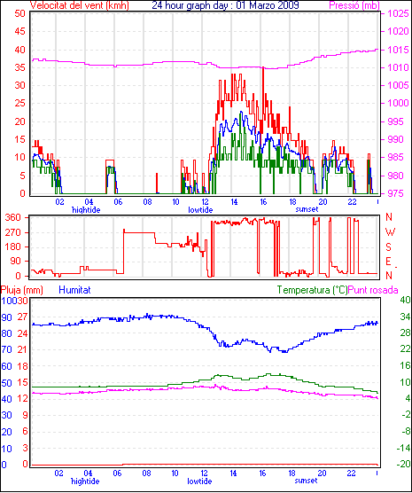This screenshot has width=412, height=493.
Task: Click 'sunset' label under wind chart
Action: (x=307, y=209)
